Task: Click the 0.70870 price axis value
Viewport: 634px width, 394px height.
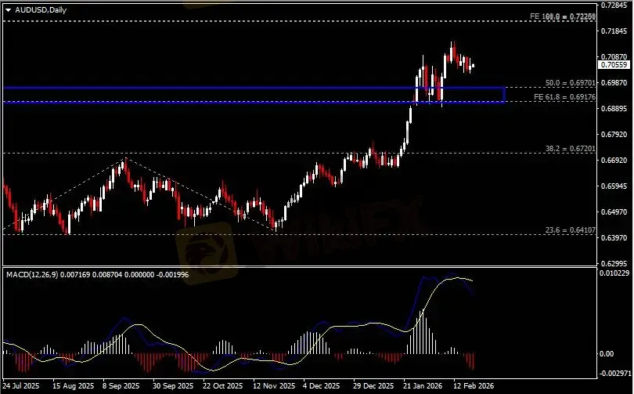Action: coord(614,57)
